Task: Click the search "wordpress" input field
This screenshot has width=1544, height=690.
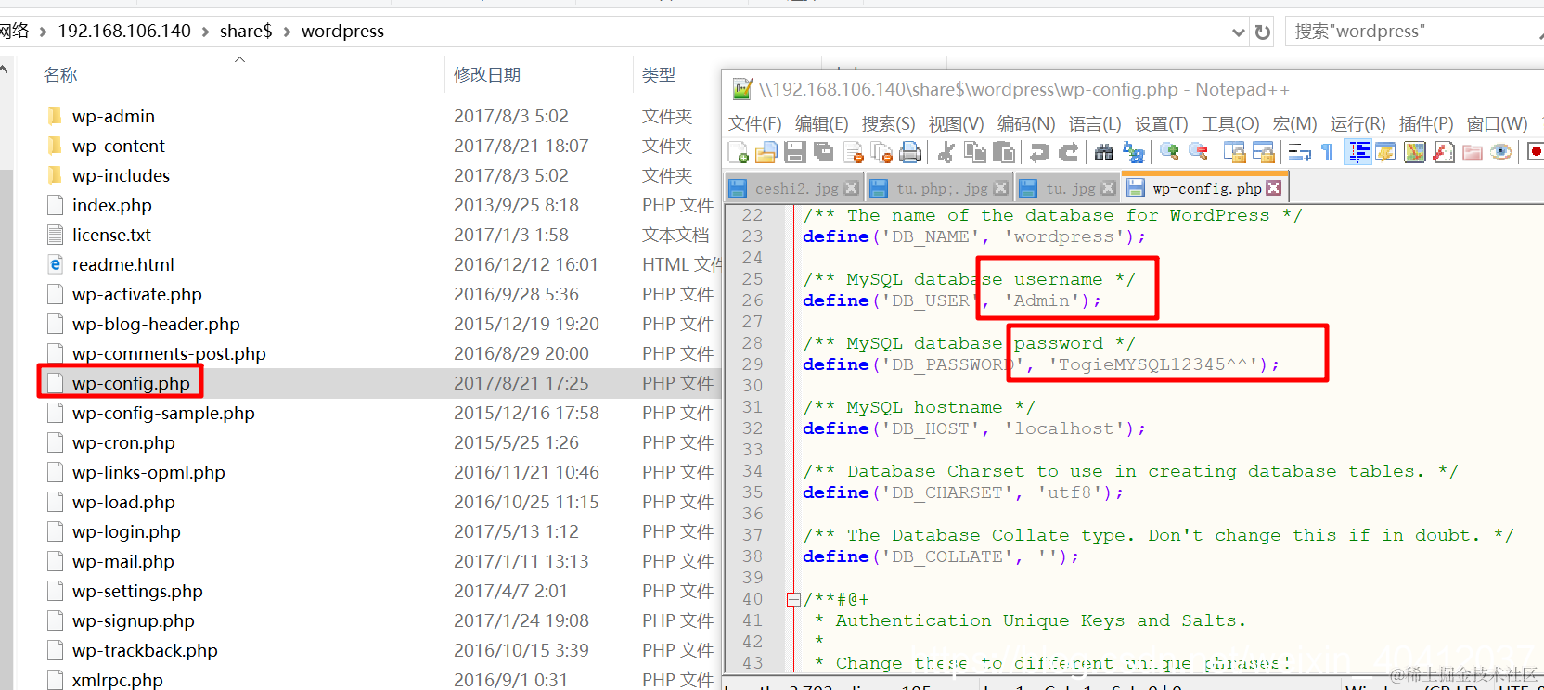Action: pos(1414,32)
